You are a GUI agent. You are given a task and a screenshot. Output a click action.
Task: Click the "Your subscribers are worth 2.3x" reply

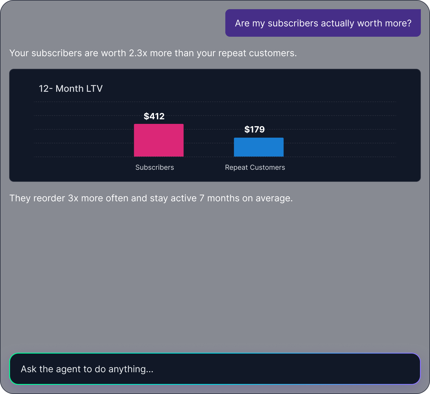153,53
